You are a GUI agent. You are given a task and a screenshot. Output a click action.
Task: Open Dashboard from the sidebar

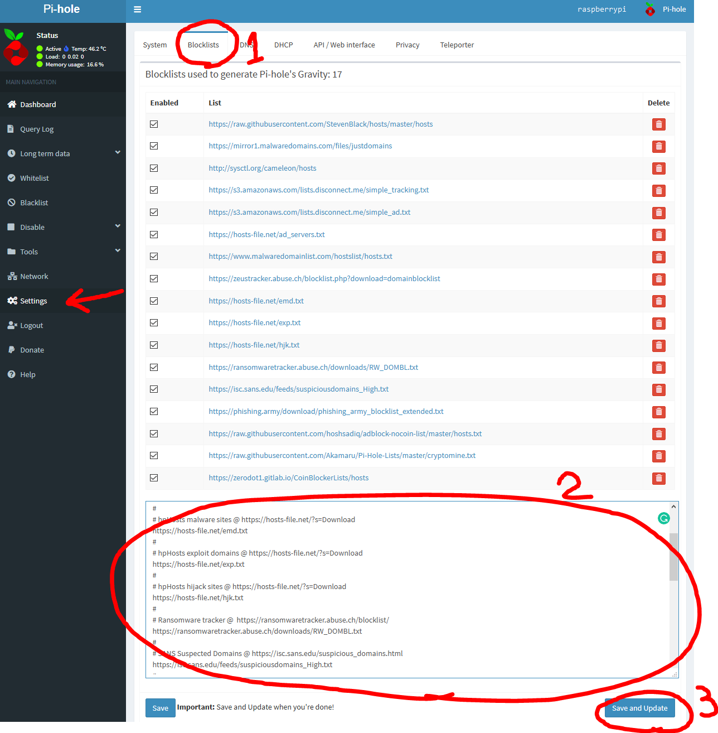tap(63, 104)
